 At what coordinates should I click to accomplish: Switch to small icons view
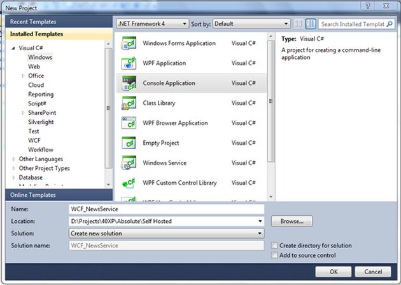coord(299,24)
